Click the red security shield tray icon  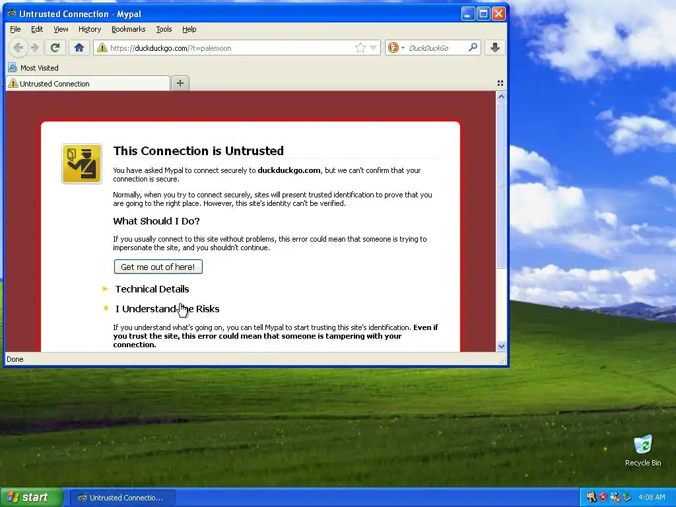603,498
